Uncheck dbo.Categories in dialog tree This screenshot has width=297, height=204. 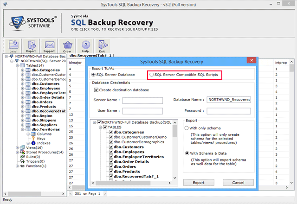click(x=111, y=132)
